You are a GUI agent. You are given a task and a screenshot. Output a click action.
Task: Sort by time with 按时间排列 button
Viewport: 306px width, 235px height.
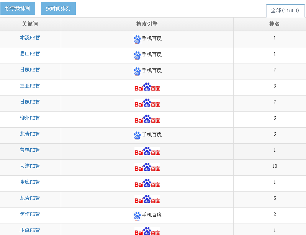click(x=58, y=8)
